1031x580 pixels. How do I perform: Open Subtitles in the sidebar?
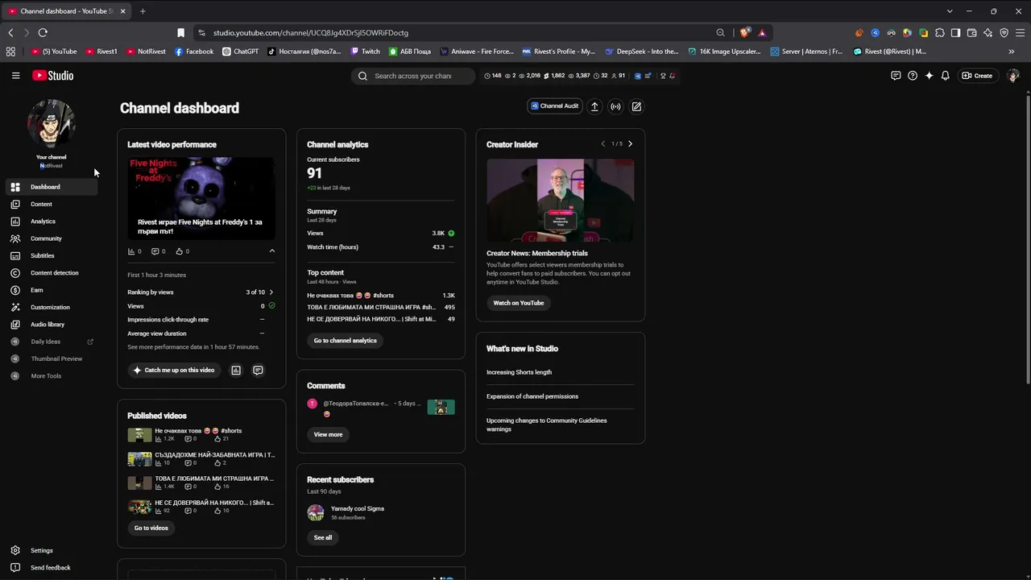tap(50, 255)
